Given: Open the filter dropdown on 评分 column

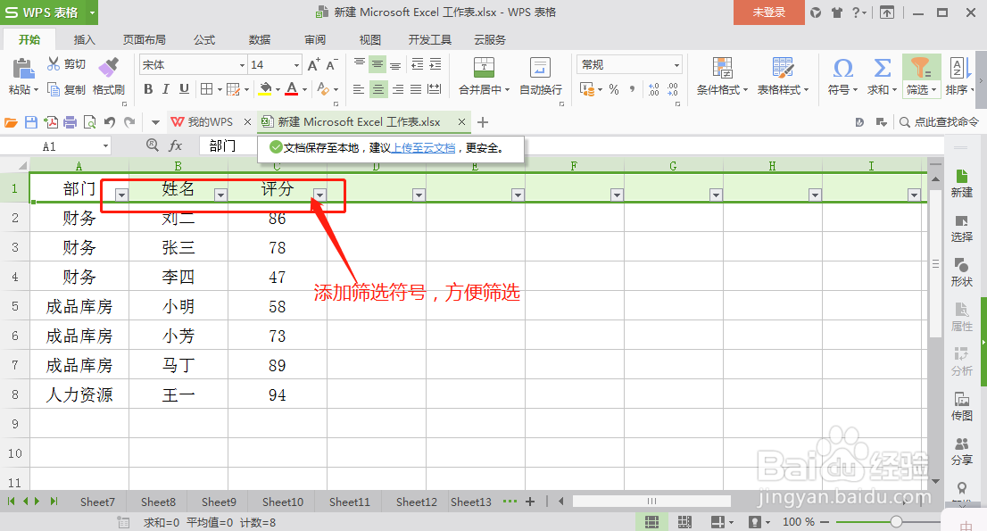Looking at the screenshot, I should [319, 195].
